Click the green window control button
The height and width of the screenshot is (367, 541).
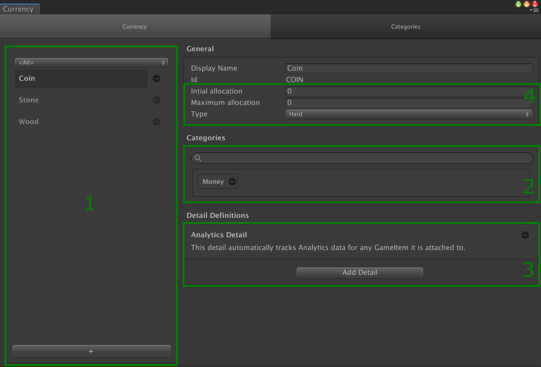(x=518, y=4)
